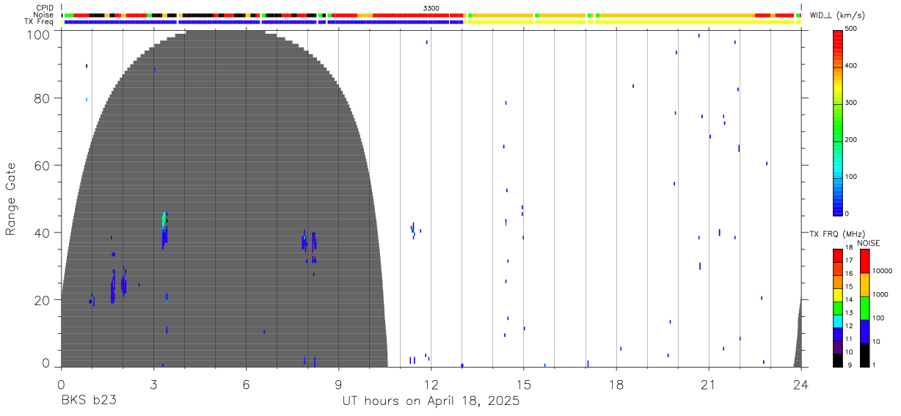The width and height of the screenshot is (901, 416).
Task: Click the '200' tick on width colorbar
Action: pos(852,139)
